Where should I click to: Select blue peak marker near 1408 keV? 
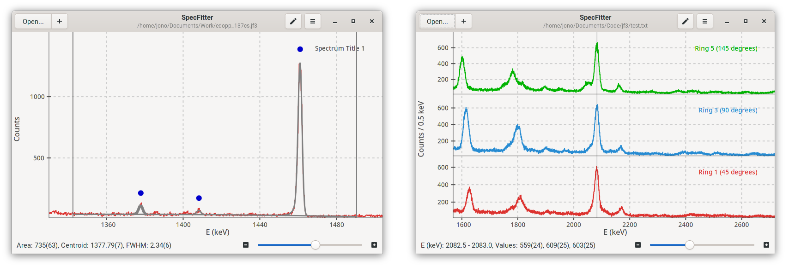[x=199, y=198]
